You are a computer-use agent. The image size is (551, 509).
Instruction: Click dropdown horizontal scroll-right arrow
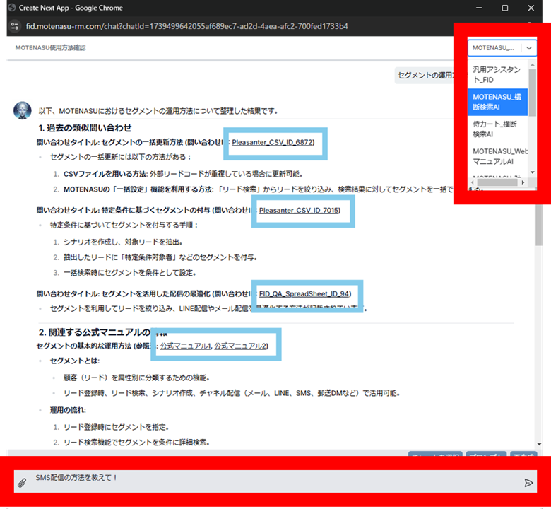[x=523, y=182]
